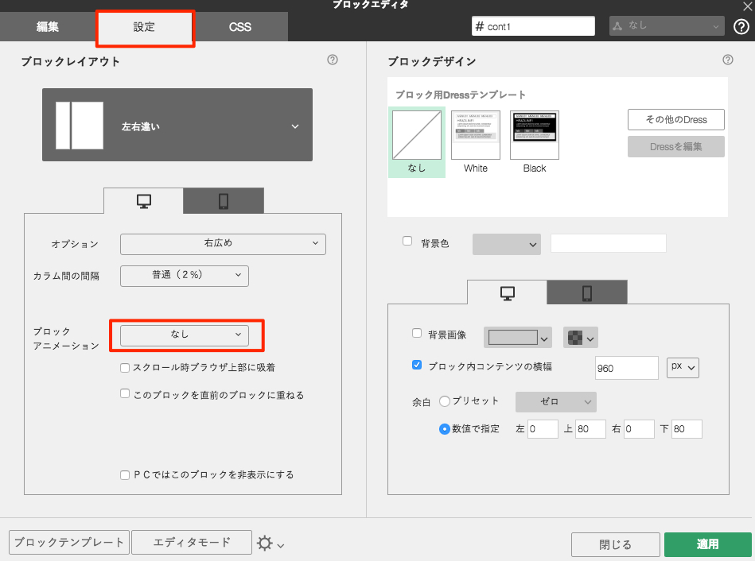Select the 数値で指定 margin radio button
The height and width of the screenshot is (561, 755).
445,428
